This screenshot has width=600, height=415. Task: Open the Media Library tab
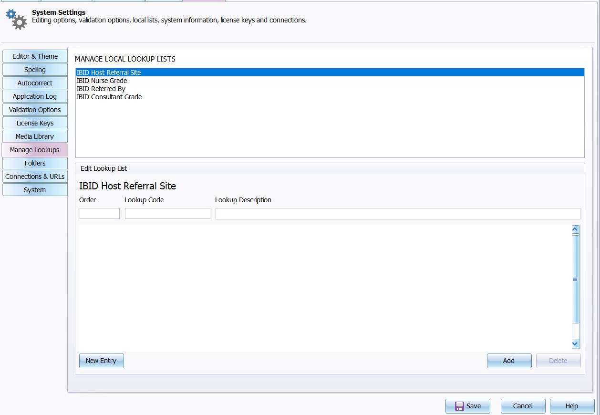(x=35, y=136)
